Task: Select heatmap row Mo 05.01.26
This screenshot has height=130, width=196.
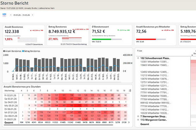Action: click(x=66, y=105)
